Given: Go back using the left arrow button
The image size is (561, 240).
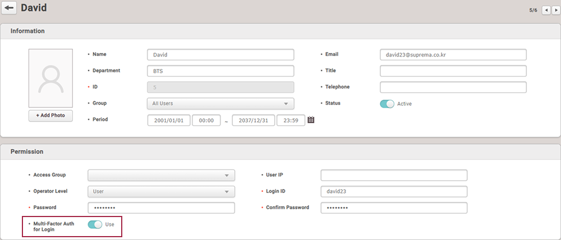Looking at the screenshot, I should click(9, 8).
